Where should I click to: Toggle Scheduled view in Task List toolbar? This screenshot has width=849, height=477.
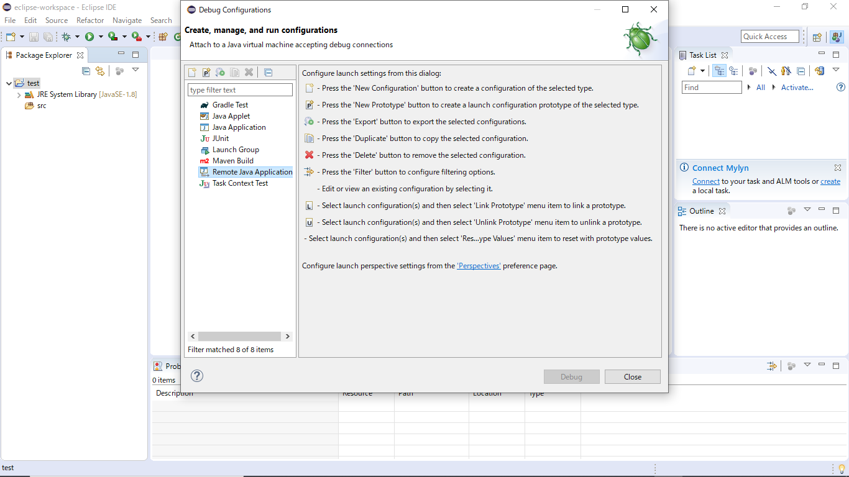(x=733, y=71)
